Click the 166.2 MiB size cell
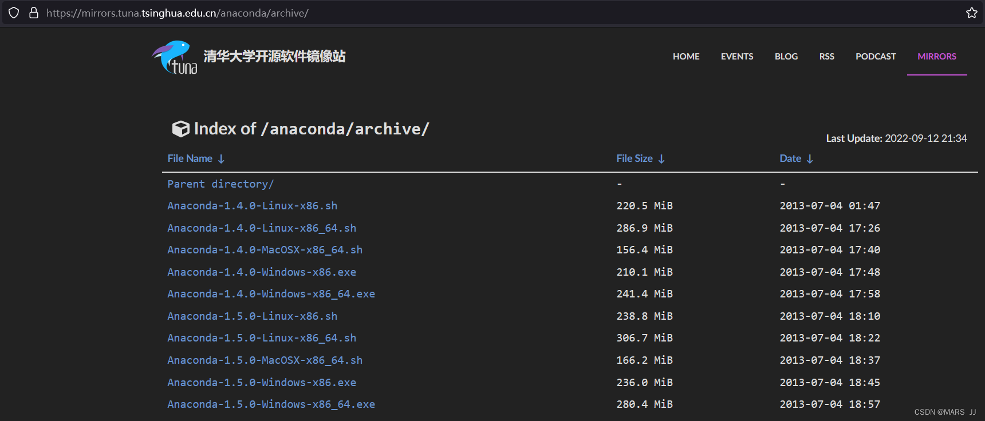 pos(644,360)
